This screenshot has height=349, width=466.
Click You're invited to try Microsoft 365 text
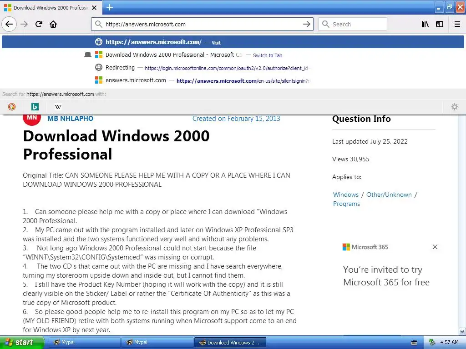(x=386, y=276)
